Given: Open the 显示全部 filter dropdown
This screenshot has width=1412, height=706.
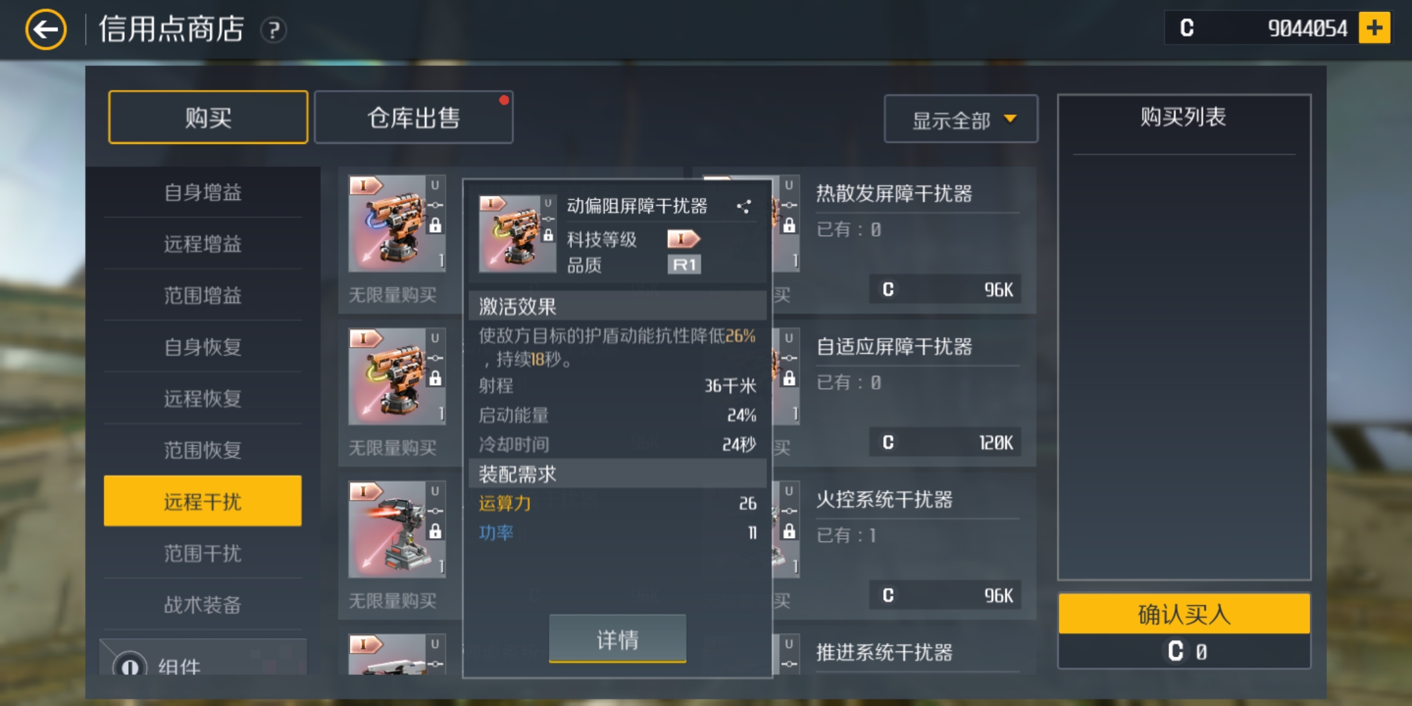Looking at the screenshot, I should coord(960,119).
